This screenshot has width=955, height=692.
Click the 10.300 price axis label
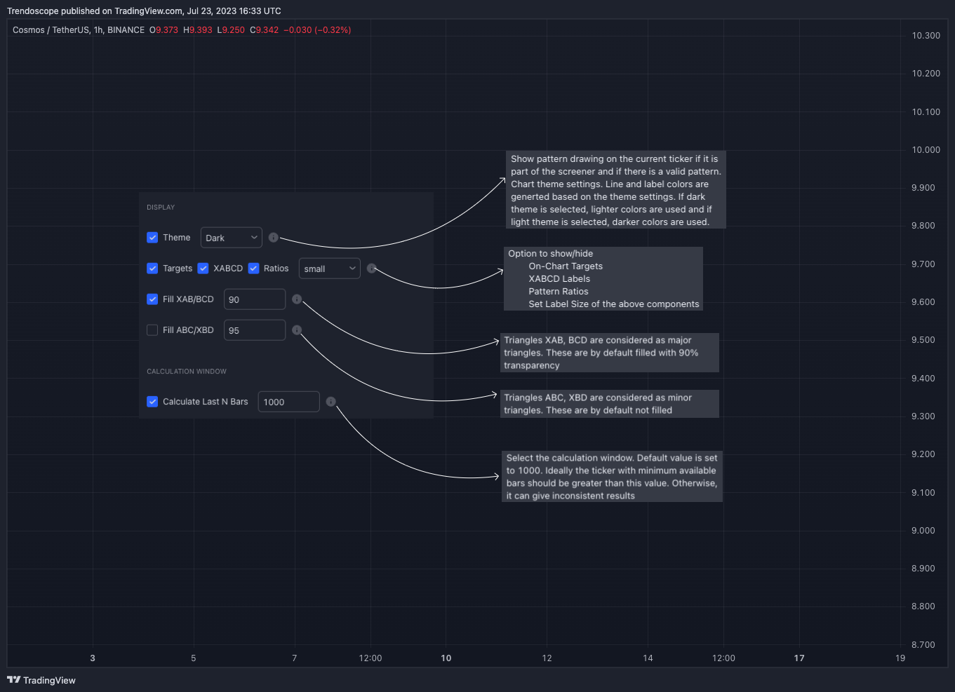(926, 36)
